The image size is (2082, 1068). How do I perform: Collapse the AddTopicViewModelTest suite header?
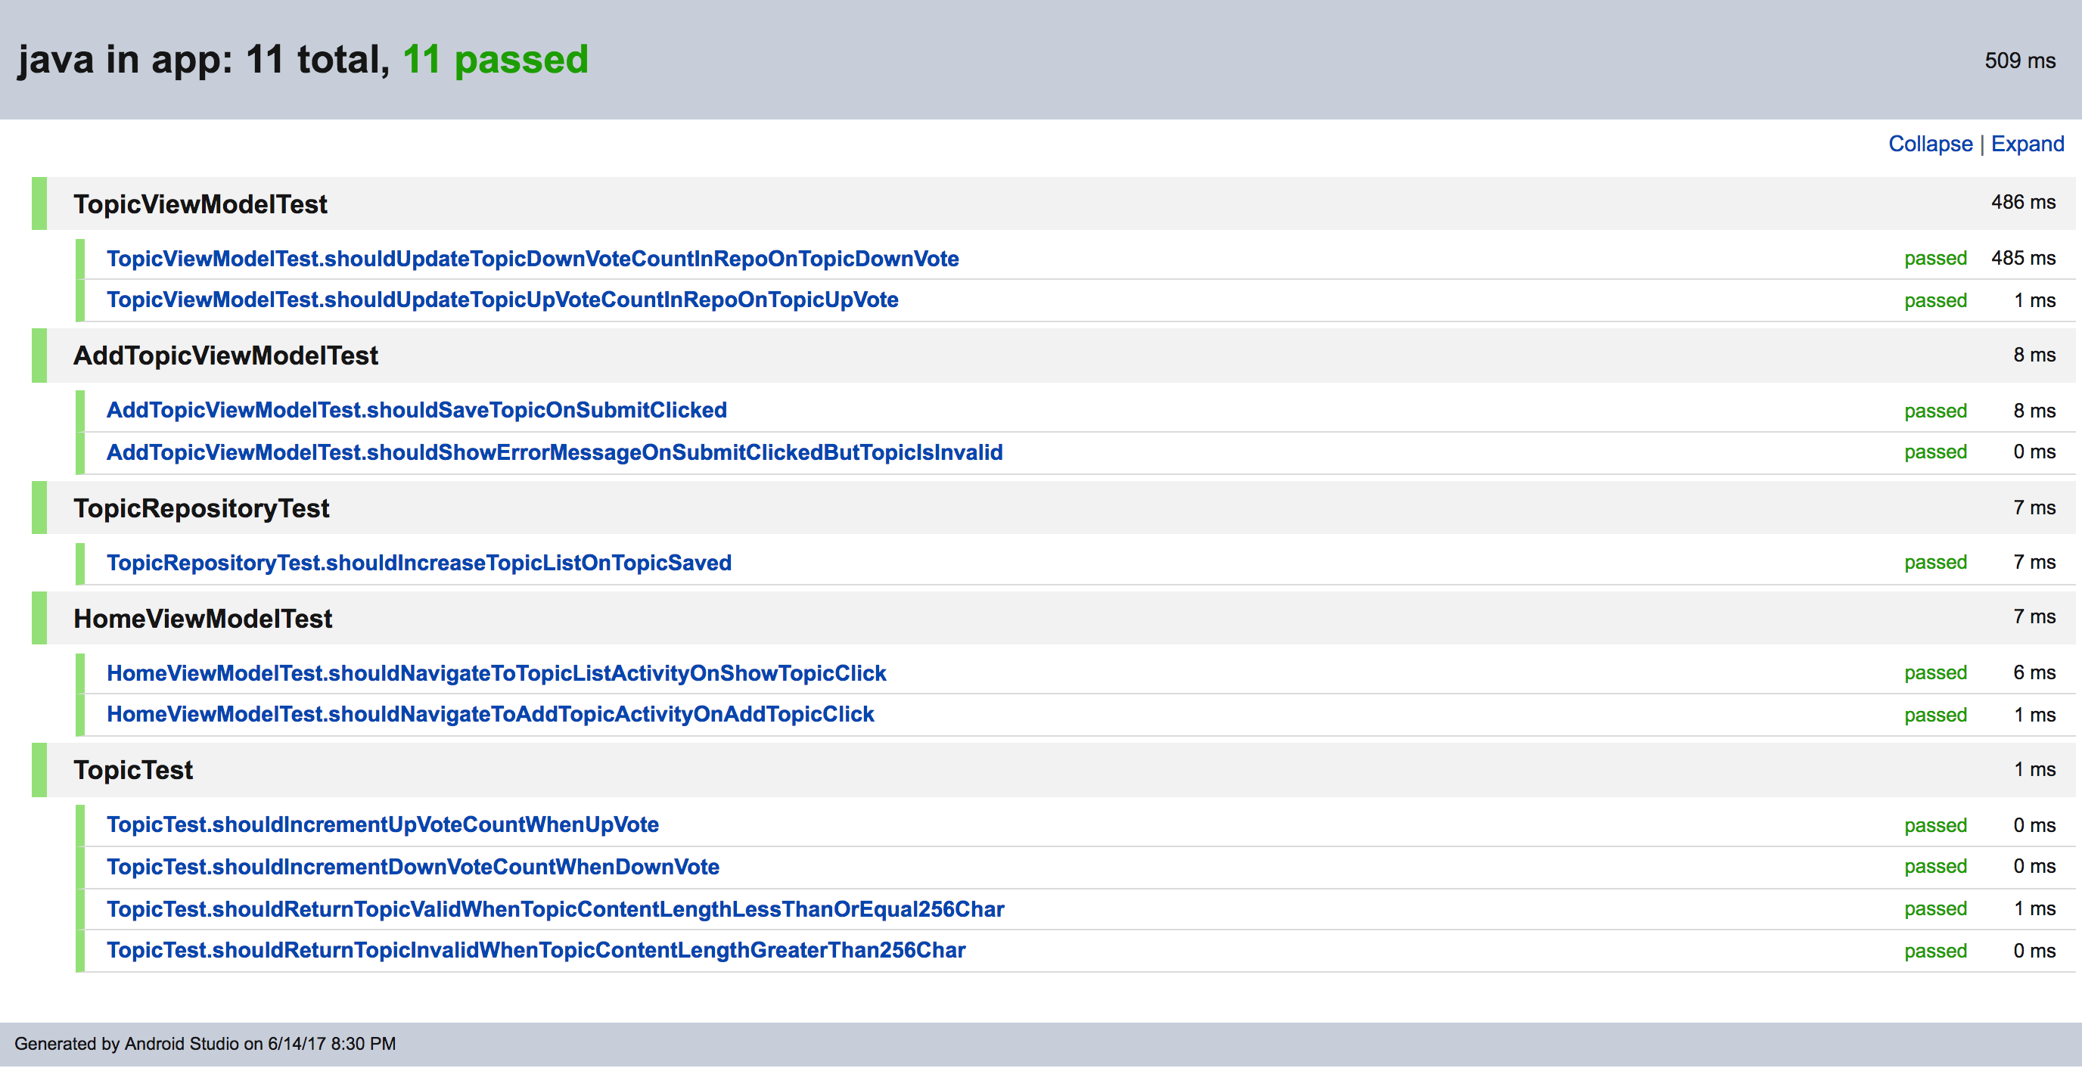pos(225,355)
